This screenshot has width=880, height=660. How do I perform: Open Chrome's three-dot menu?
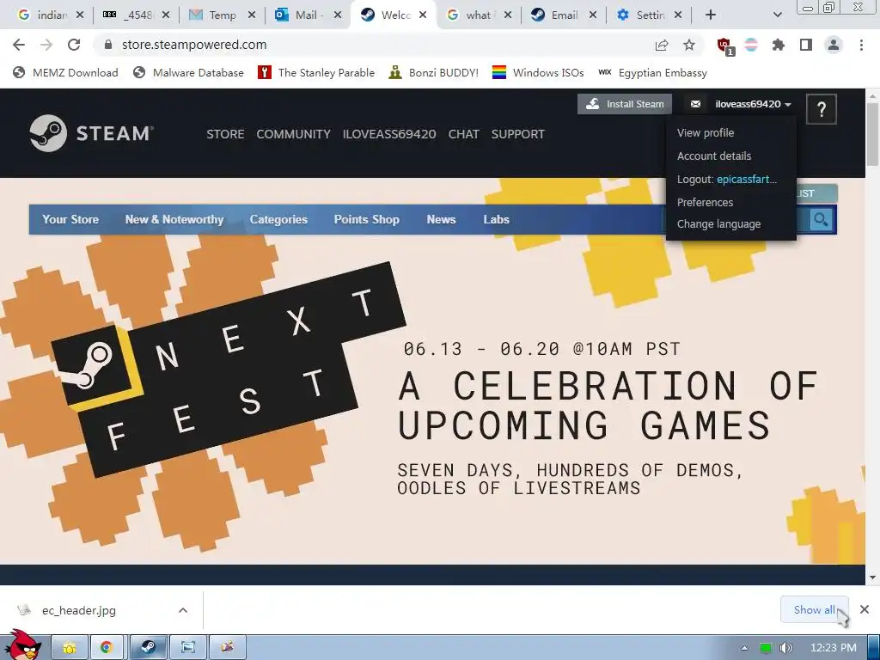point(861,45)
